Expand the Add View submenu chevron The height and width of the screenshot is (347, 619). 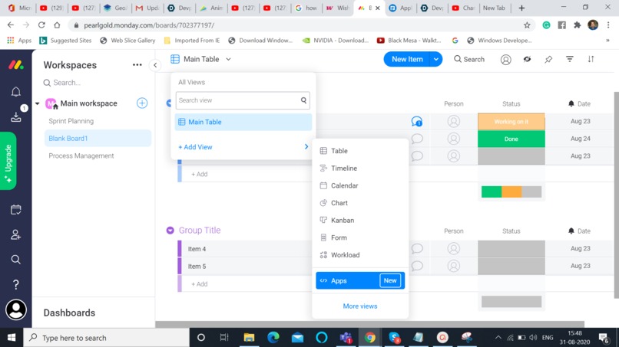tap(306, 146)
